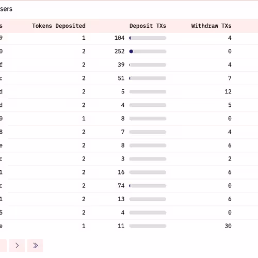Select deposit count 3
This screenshot has height=258, width=258.
pyautogui.click(x=123, y=159)
